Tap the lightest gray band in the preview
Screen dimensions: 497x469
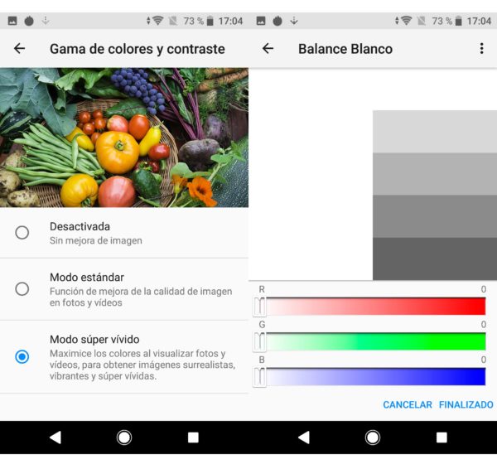[435, 132]
